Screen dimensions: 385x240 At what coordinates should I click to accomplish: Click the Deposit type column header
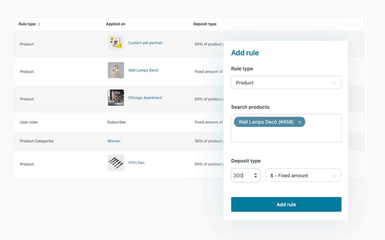[x=205, y=24]
